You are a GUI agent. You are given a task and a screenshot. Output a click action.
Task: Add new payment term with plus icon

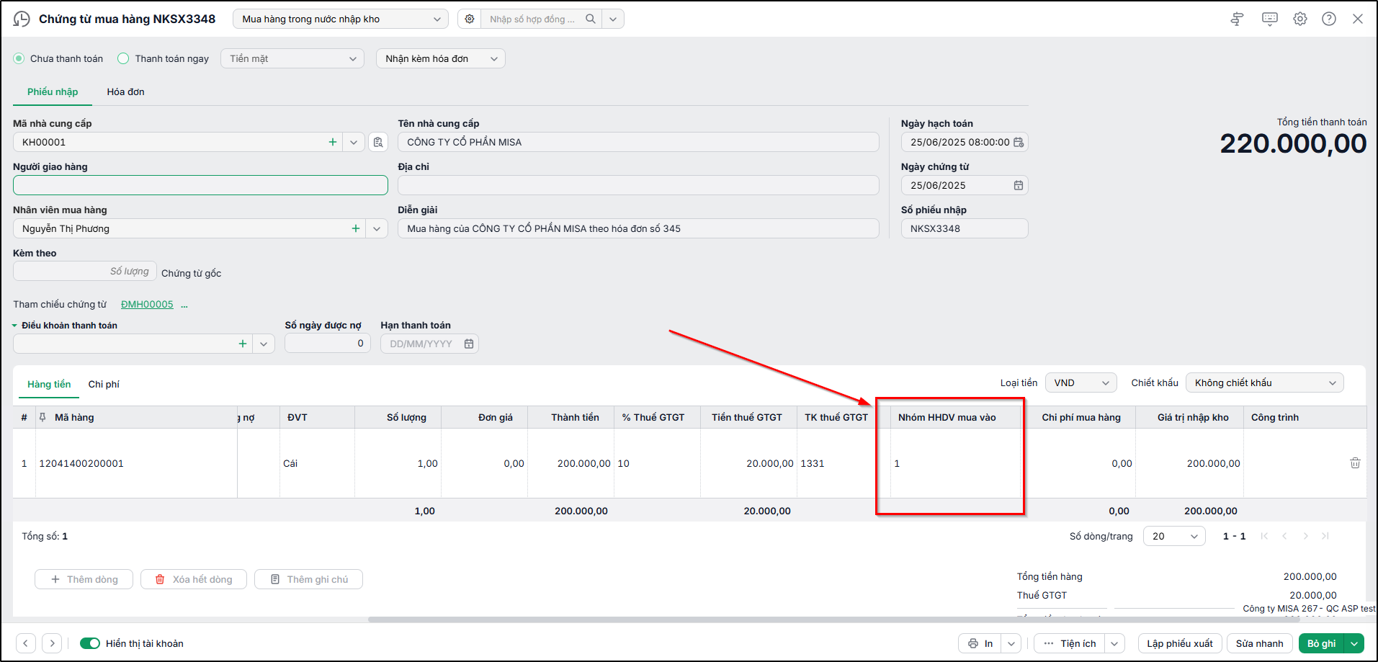(243, 344)
